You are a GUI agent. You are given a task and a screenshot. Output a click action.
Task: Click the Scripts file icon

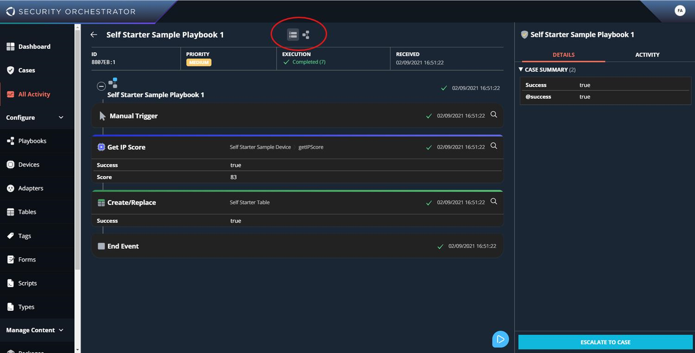click(x=10, y=283)
